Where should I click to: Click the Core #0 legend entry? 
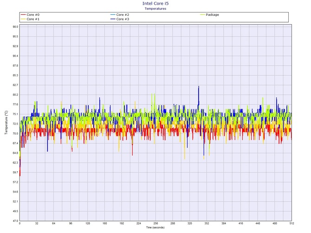(30, 15)
